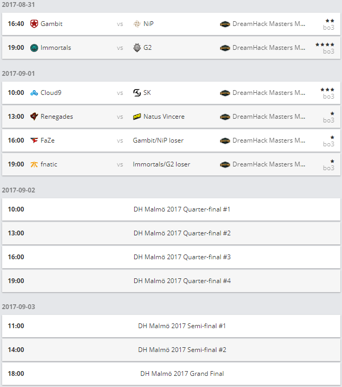Viewport: 342px width, 387px height.
Task: Open DH Malmö 2017 Semi-final #2
Action: [x=182, y=350]
